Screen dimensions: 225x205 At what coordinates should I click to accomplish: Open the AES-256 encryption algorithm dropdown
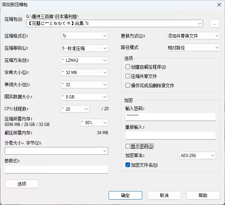pos(197,155)
